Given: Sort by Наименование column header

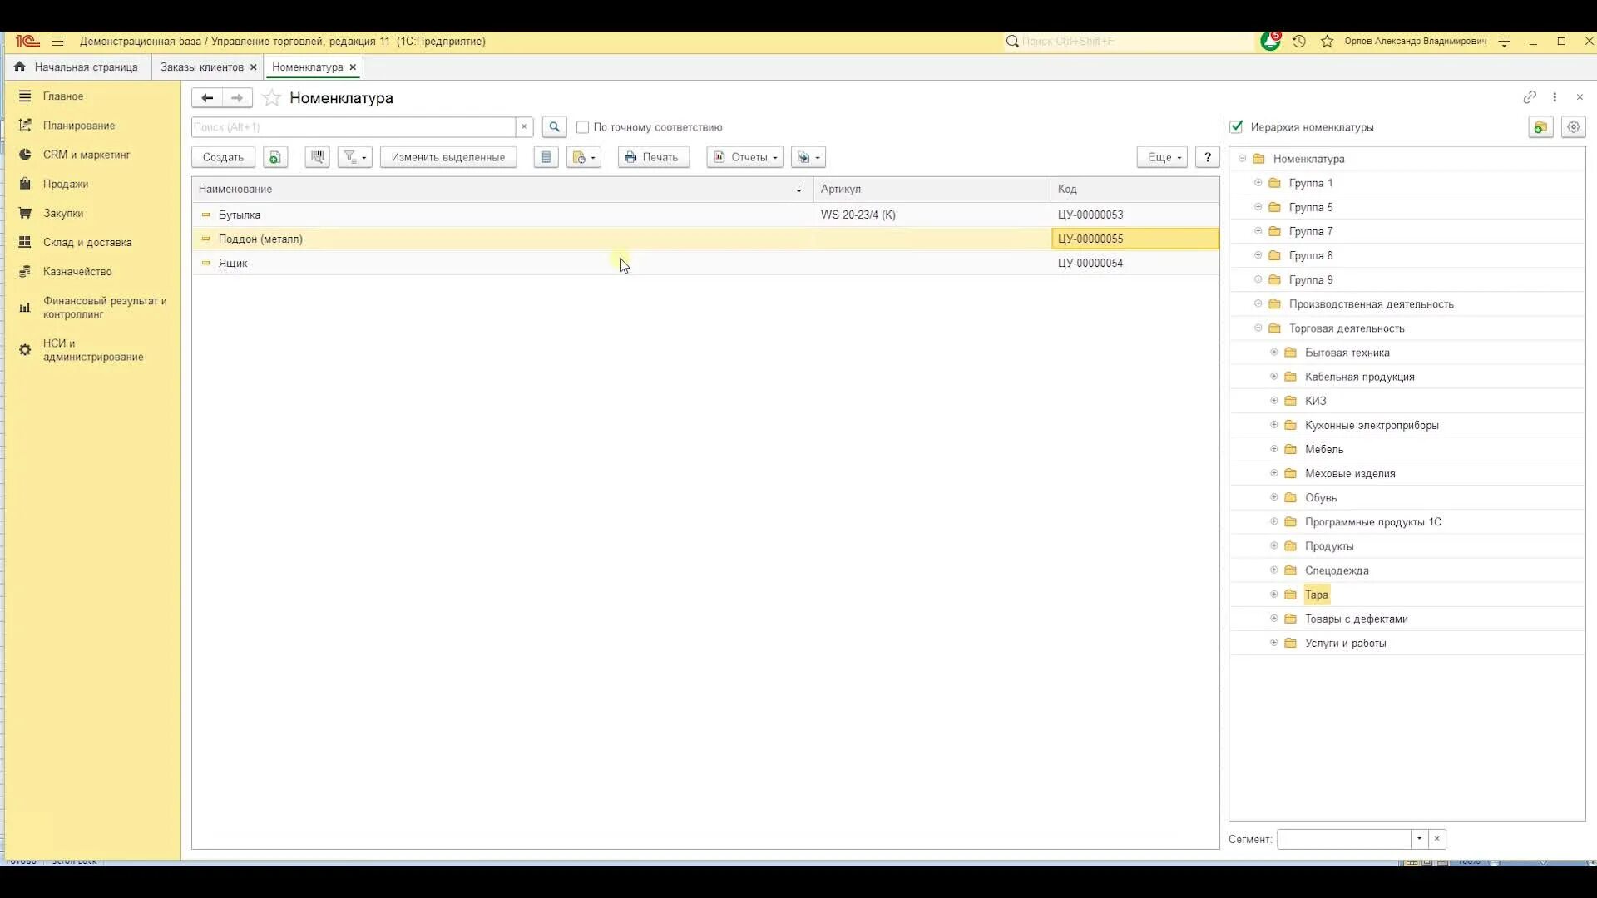Looking at the screenshot, I should [x=502, y=190].
